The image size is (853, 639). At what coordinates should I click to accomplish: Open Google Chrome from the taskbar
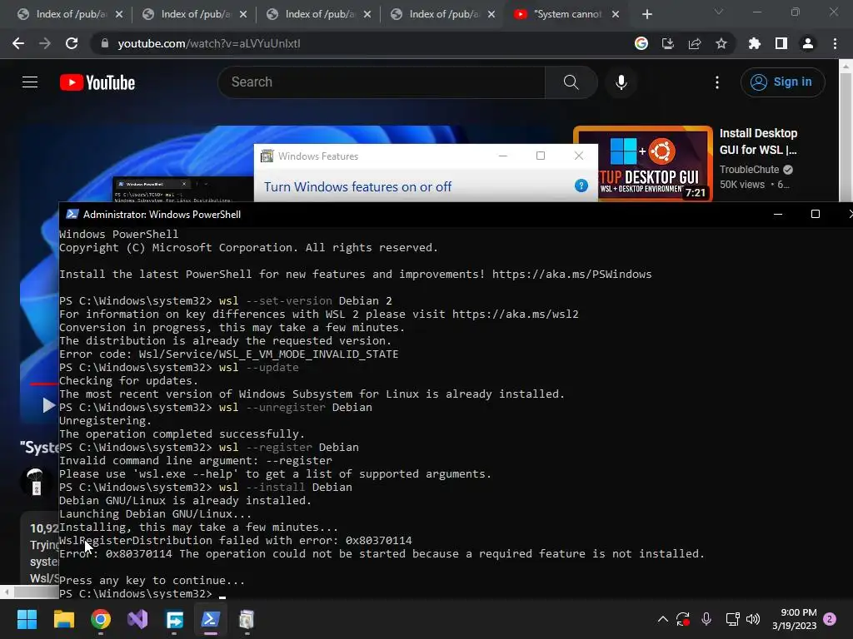[101, 619]
